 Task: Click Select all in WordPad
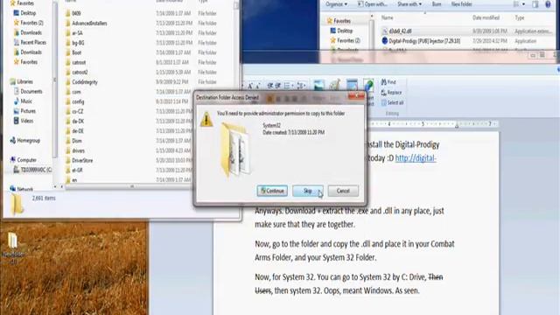392,103
